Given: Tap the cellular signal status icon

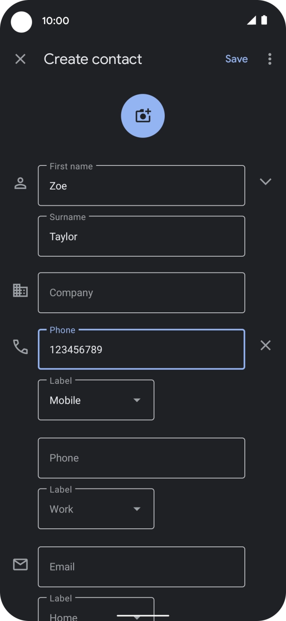Looking at the screenshot, I should tap(251, 20).
